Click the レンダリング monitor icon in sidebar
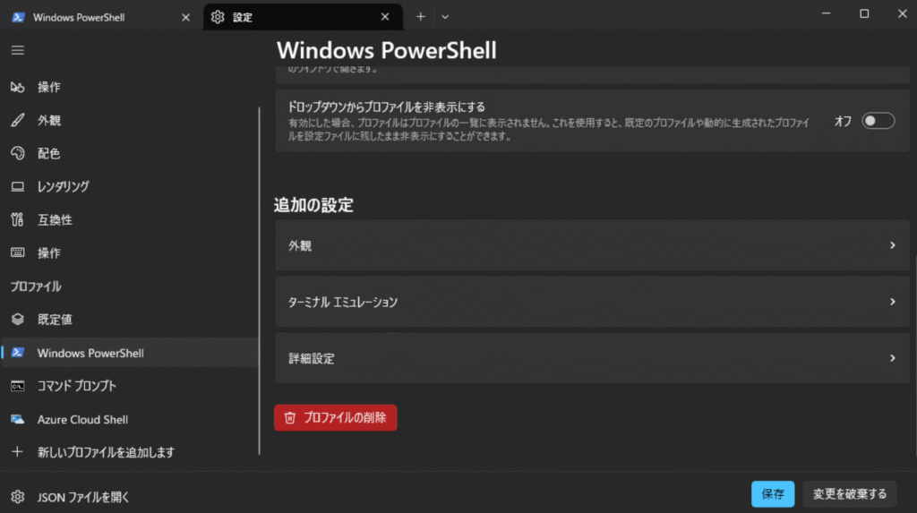This screenshot has width=917, height=513. (17, 186)
